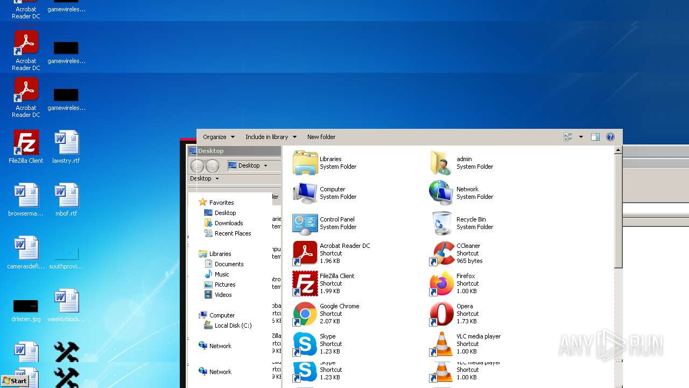The image size is (689, 388).
Task: Select the Libraries System Folder icon
Action: click(305, 163)
